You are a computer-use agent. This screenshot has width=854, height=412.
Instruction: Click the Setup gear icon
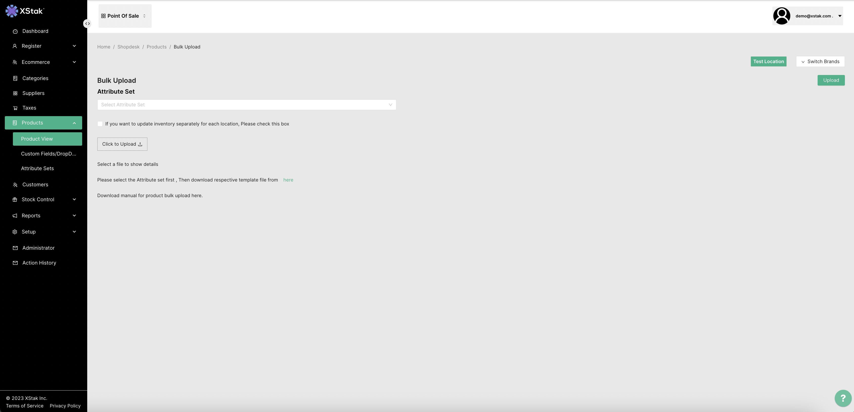(x=15, y=232)
